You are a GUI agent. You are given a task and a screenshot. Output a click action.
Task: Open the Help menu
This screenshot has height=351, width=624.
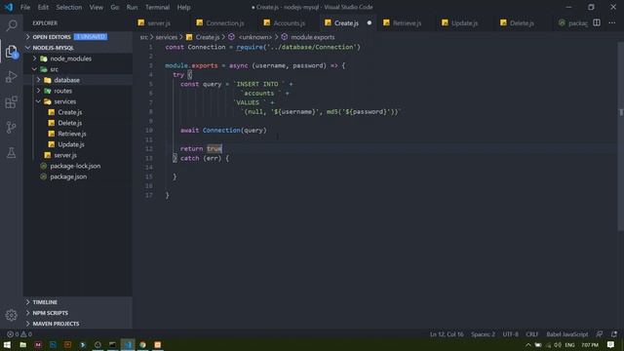(183, 7)
